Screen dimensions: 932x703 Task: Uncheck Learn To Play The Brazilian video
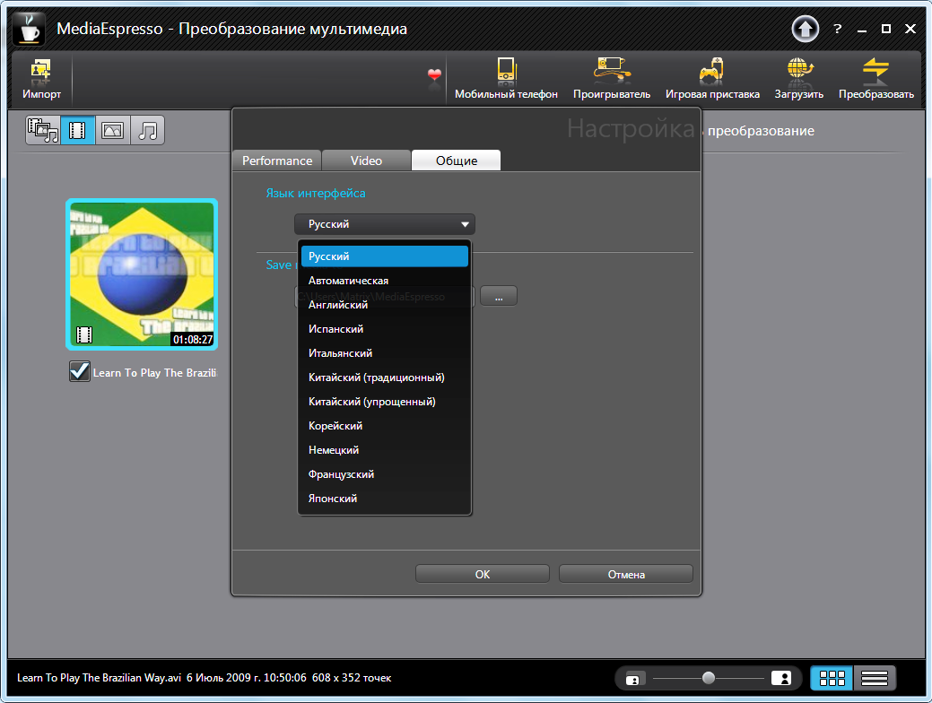[80, 371]
